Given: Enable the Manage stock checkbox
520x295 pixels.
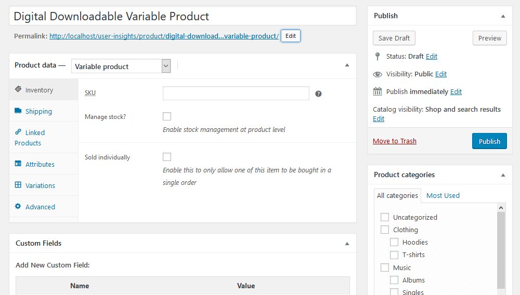Looking at the screenshot, I should point(167,116).
